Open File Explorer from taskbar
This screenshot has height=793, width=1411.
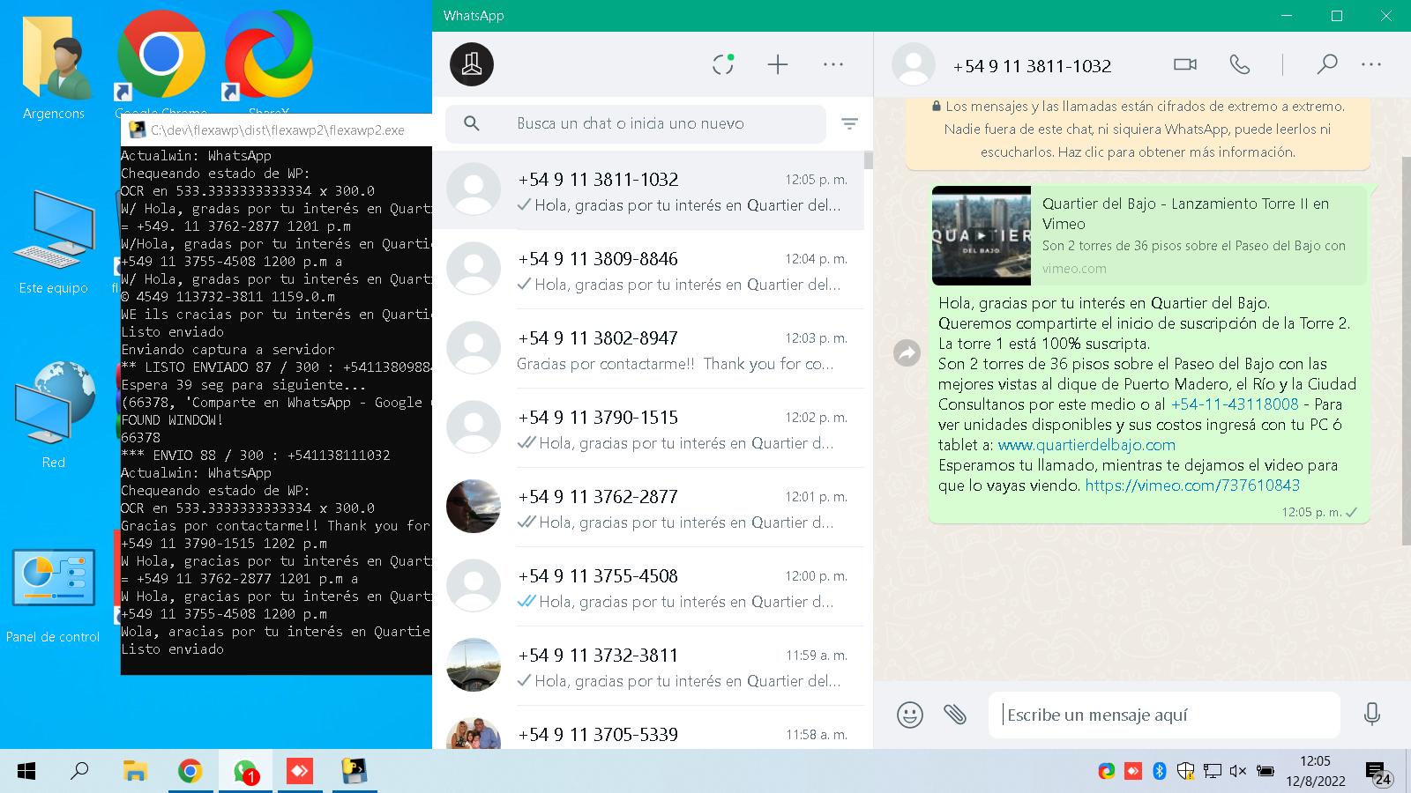coord(135,772)
